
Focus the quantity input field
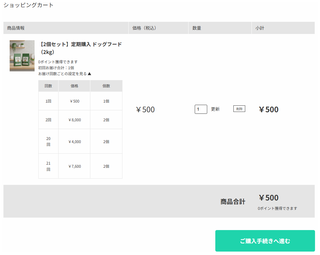coord(201,109)
